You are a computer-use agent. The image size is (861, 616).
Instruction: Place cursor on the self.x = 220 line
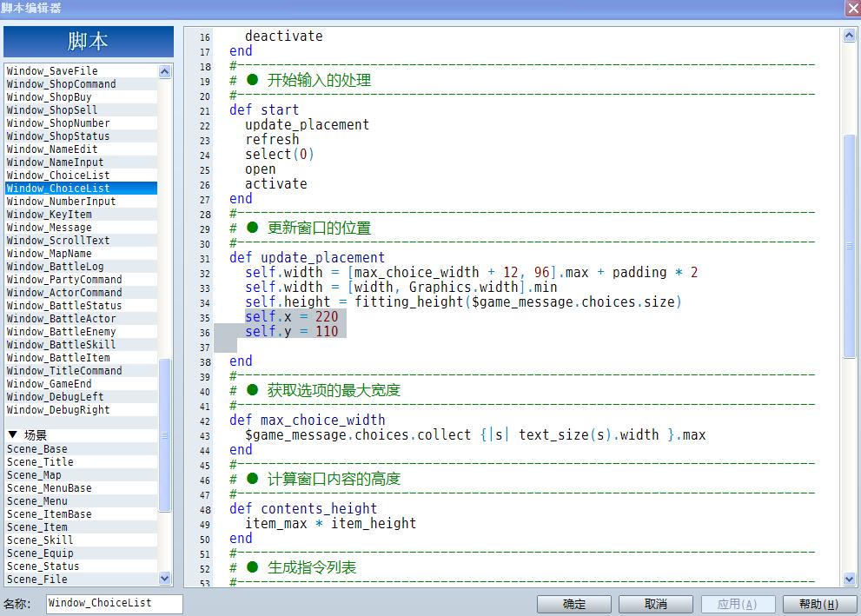(x=292, y=317)
